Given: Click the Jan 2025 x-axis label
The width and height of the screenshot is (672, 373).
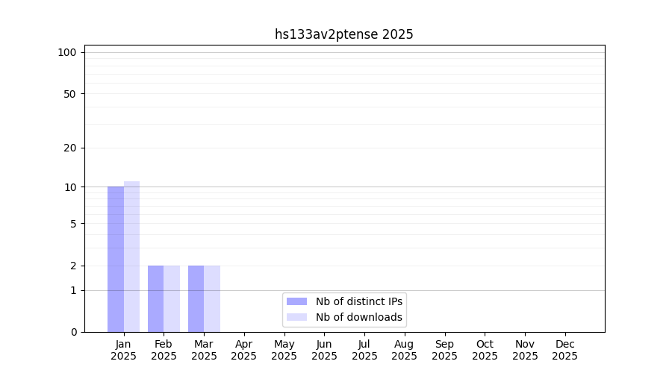Looking at the screenshot, I should [123, 350].
